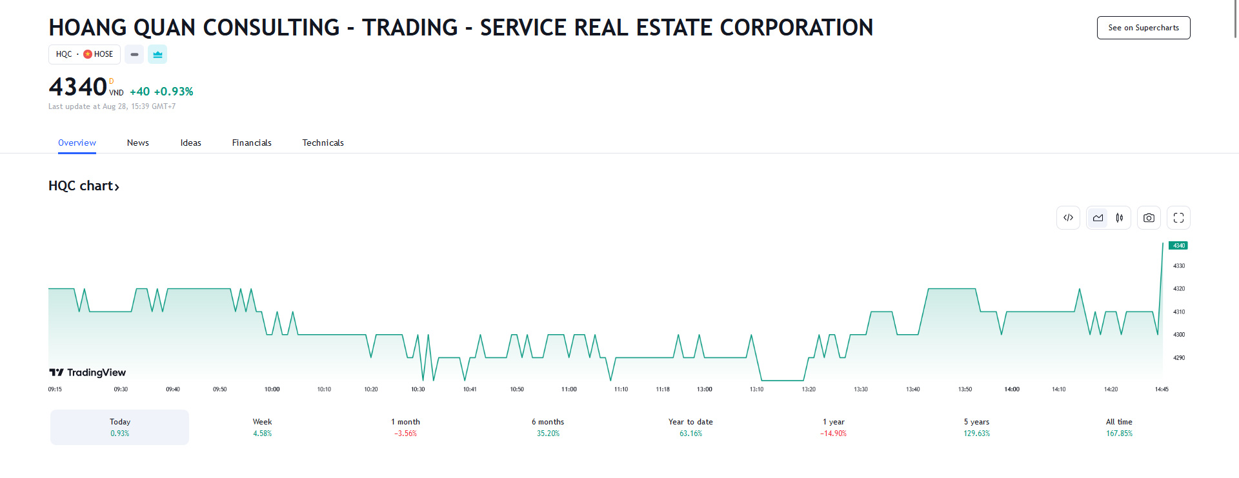Click the TradingView logo on chart
This screenshot has height=478, width=1239.
[x=88, y=372]
